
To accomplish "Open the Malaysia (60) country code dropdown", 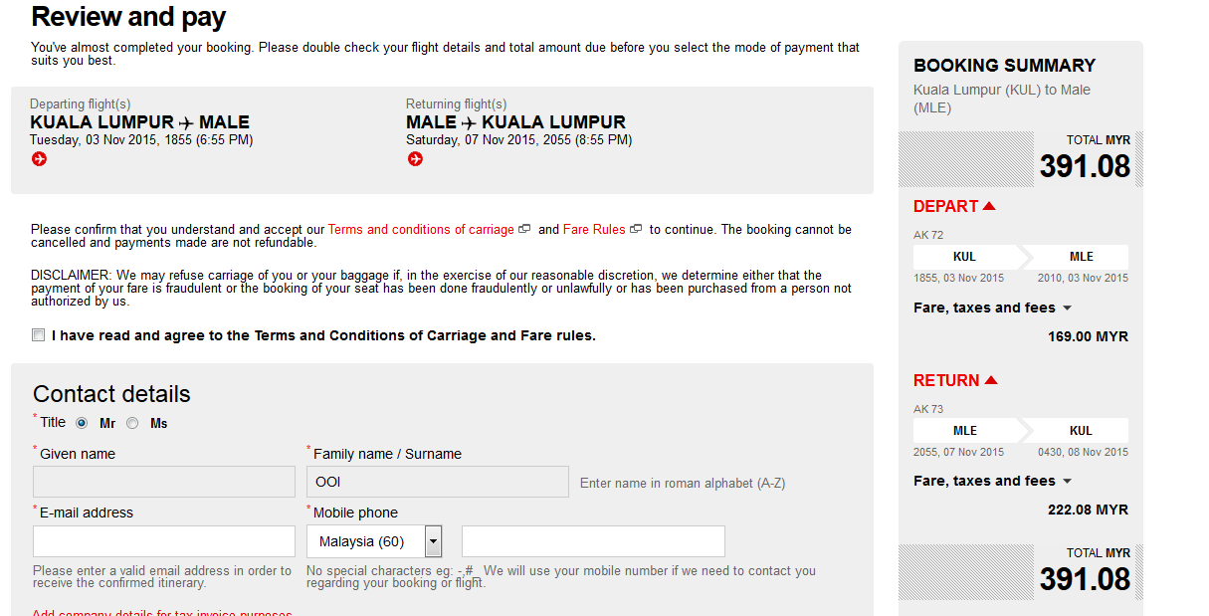I will [433, 541].
